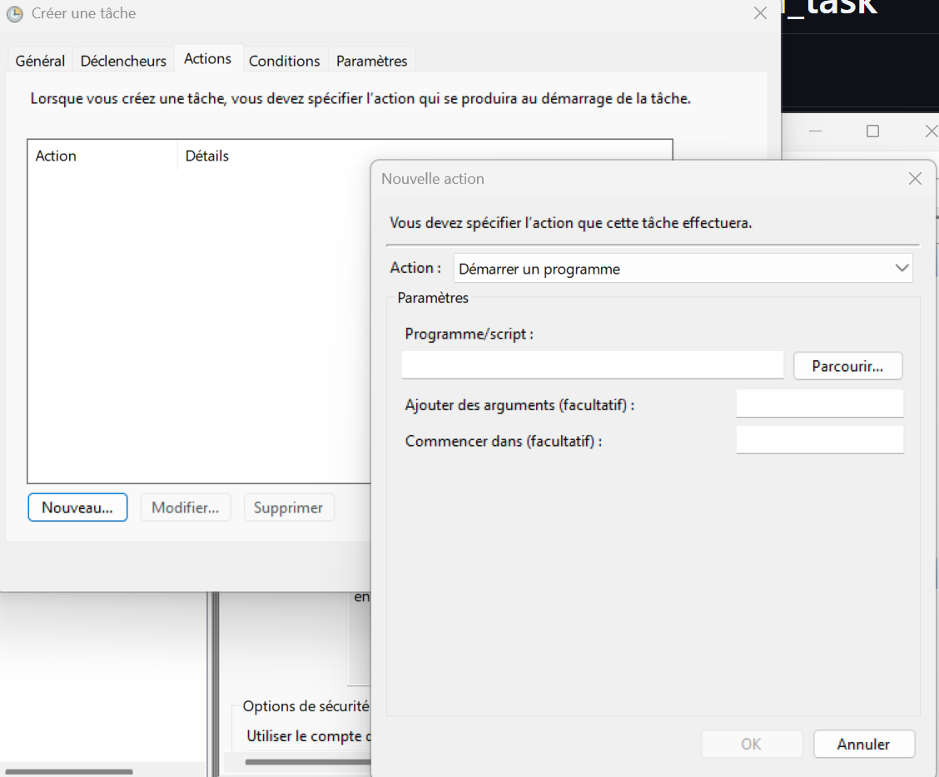The width and height of the screenshot is (939, 777).
Task: Focus the Programme/script input field
Action: click(592, 365)
